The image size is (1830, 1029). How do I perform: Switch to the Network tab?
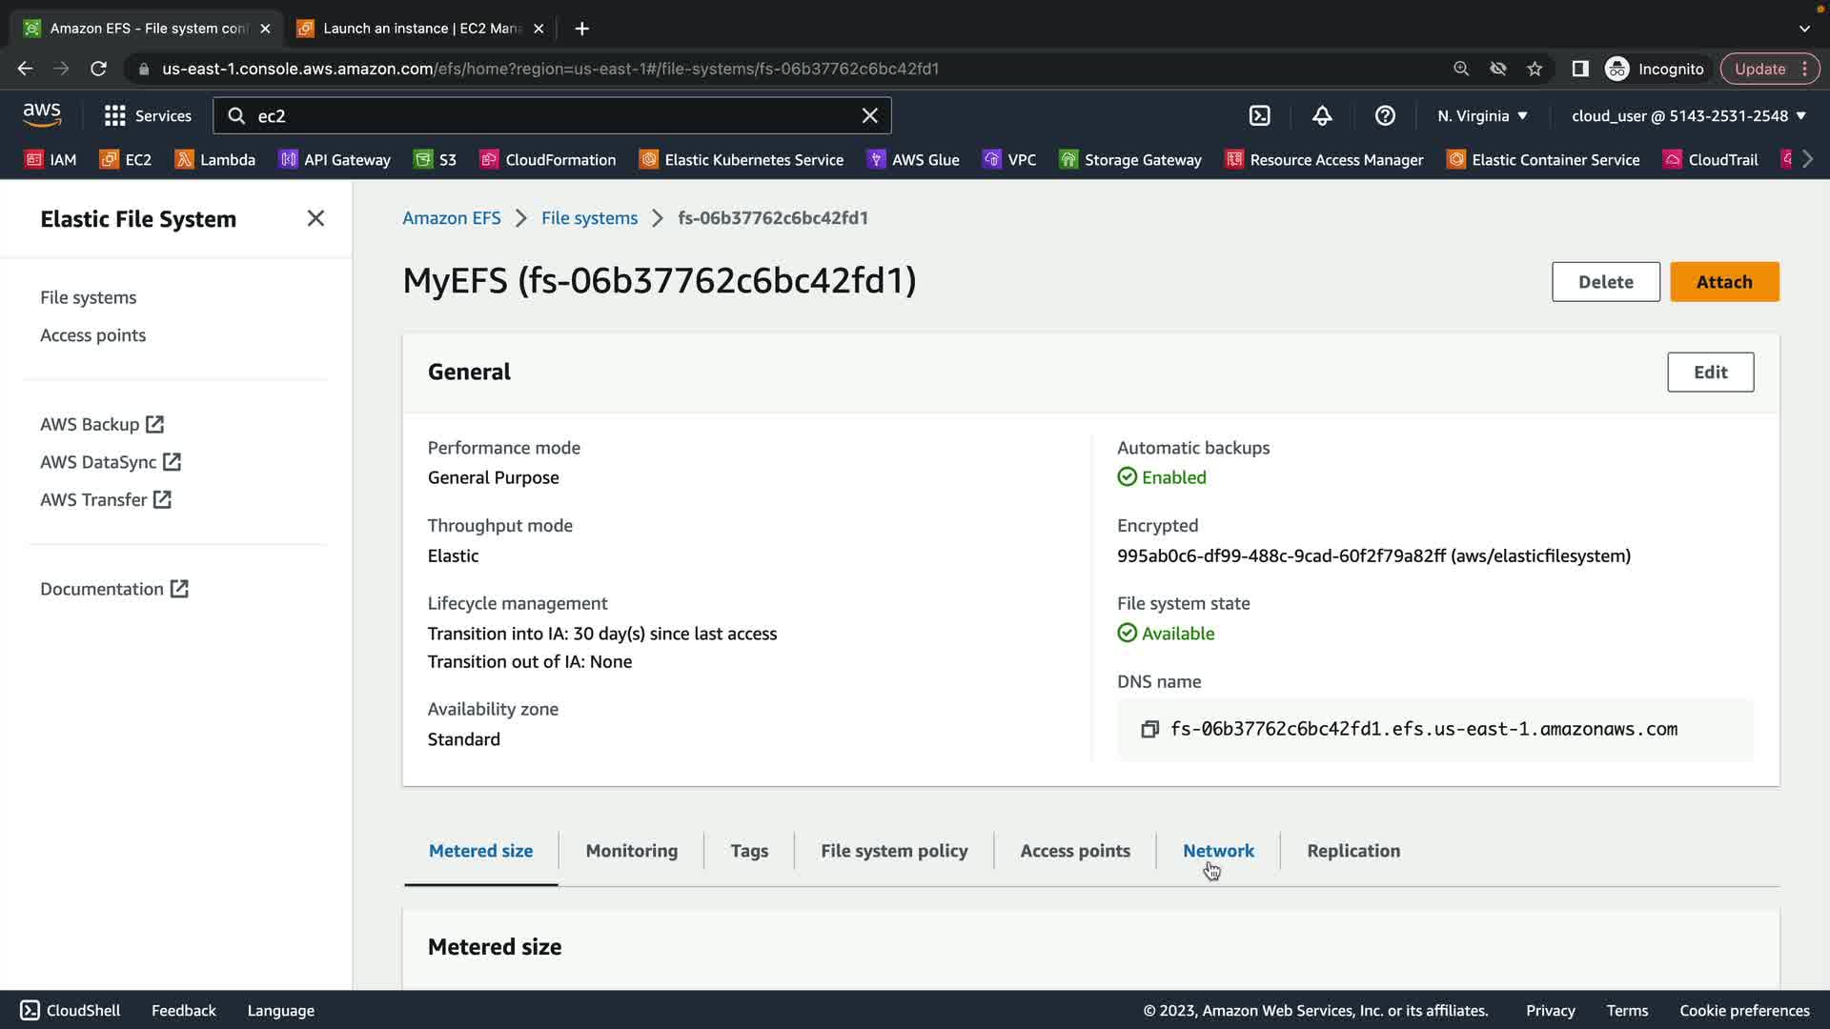pyautogui.click(x=1218, y=851)
